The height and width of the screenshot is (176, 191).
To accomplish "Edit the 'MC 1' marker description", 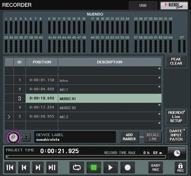I will point(110,89).
